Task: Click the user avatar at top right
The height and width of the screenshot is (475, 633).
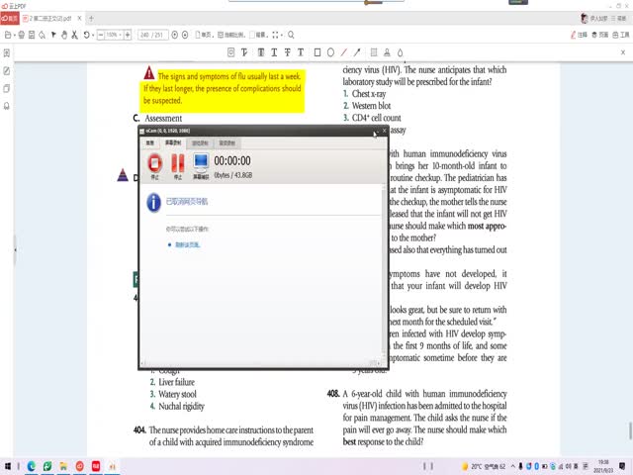Action: click(x=584, y=19)
